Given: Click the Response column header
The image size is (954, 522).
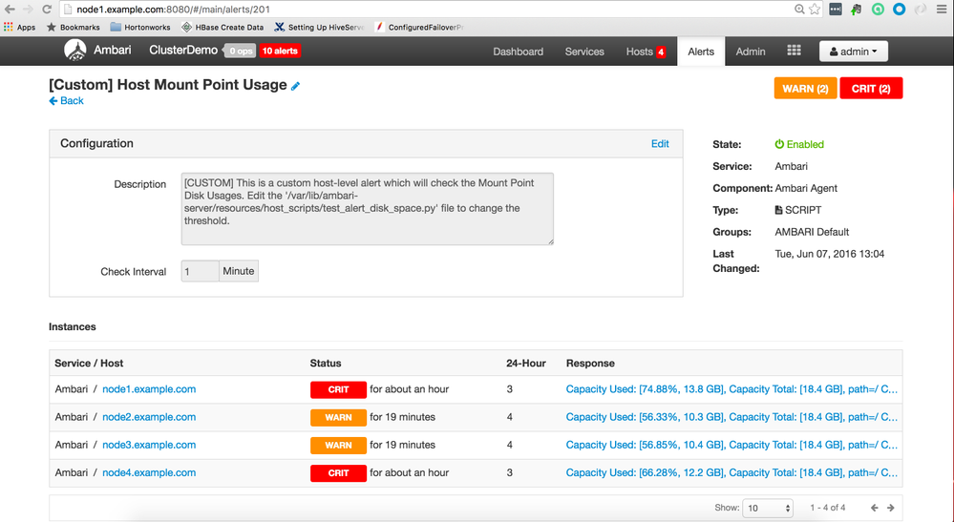Looking at the screenshot, I should click(590, 364).
